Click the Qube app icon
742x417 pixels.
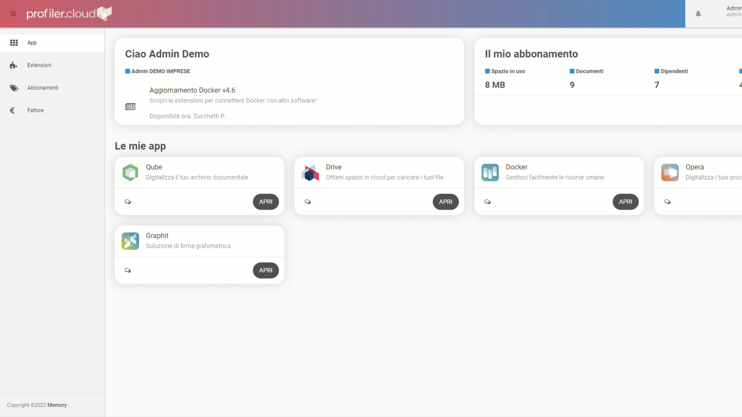point(130,173)
